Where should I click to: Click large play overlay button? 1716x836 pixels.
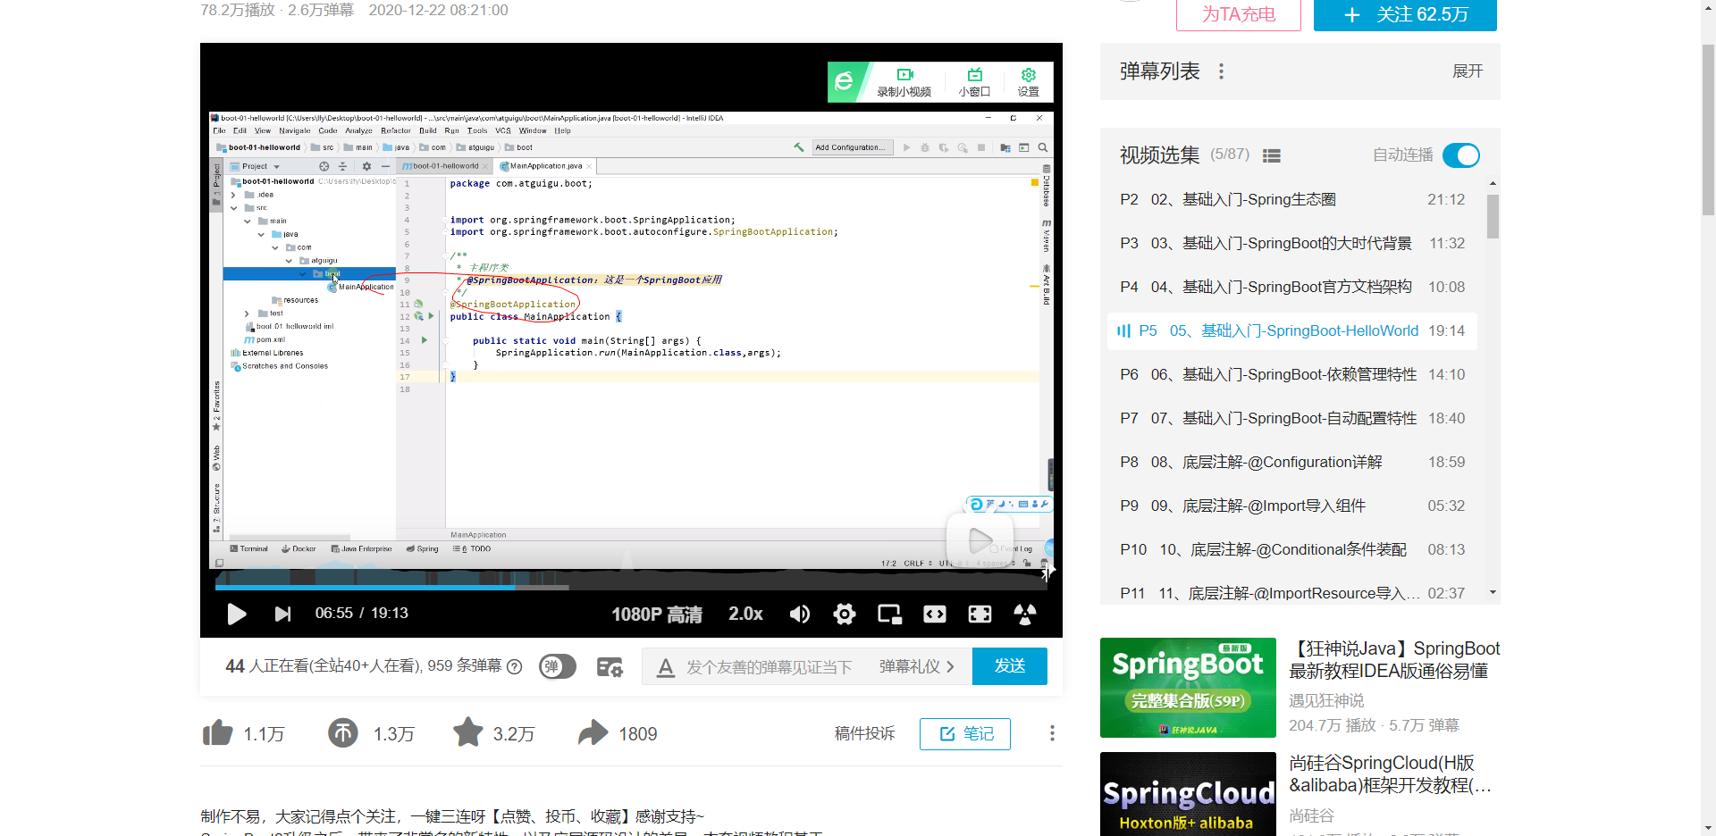pyautogui.click(x=980, y=540)
